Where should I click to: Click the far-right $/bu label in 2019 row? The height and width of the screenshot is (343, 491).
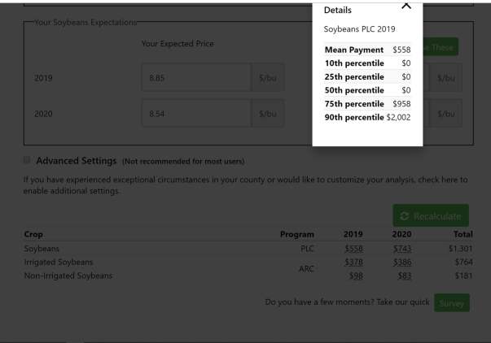point(445,77)
